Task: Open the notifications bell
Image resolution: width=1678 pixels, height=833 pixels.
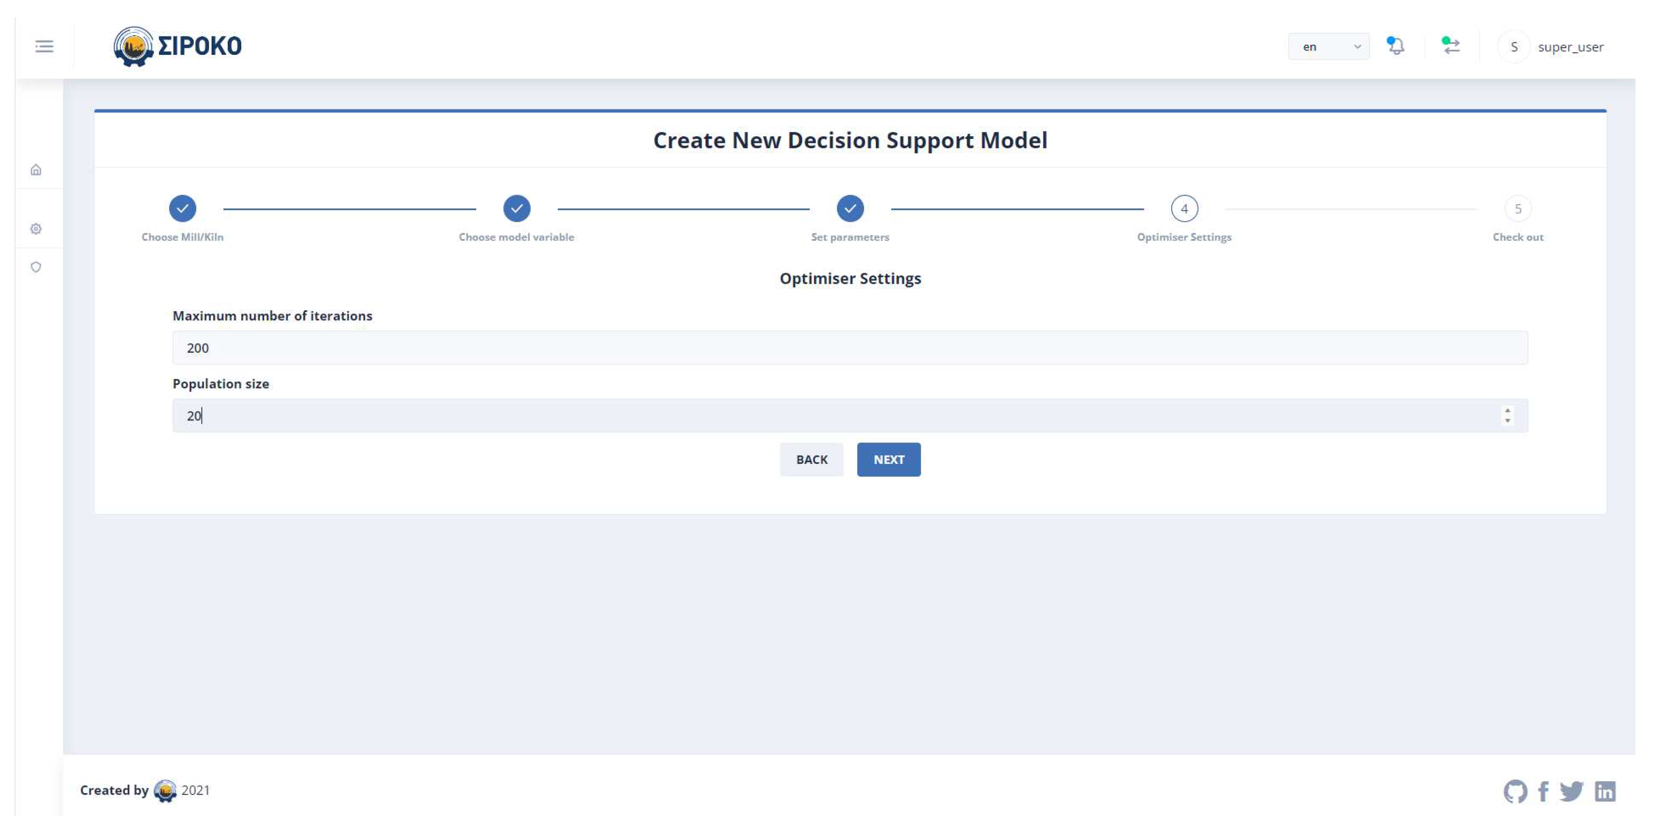Action: tap(1395, 46)
